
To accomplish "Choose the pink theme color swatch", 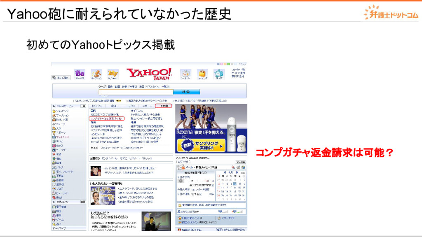I will pyautogui.click(x=222, y=64).
